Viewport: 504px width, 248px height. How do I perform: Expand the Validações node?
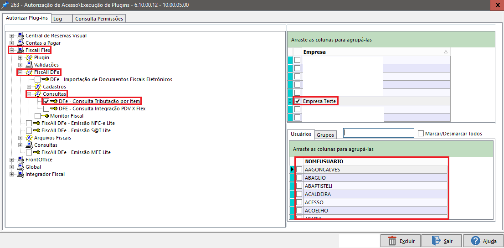(21, 65)
